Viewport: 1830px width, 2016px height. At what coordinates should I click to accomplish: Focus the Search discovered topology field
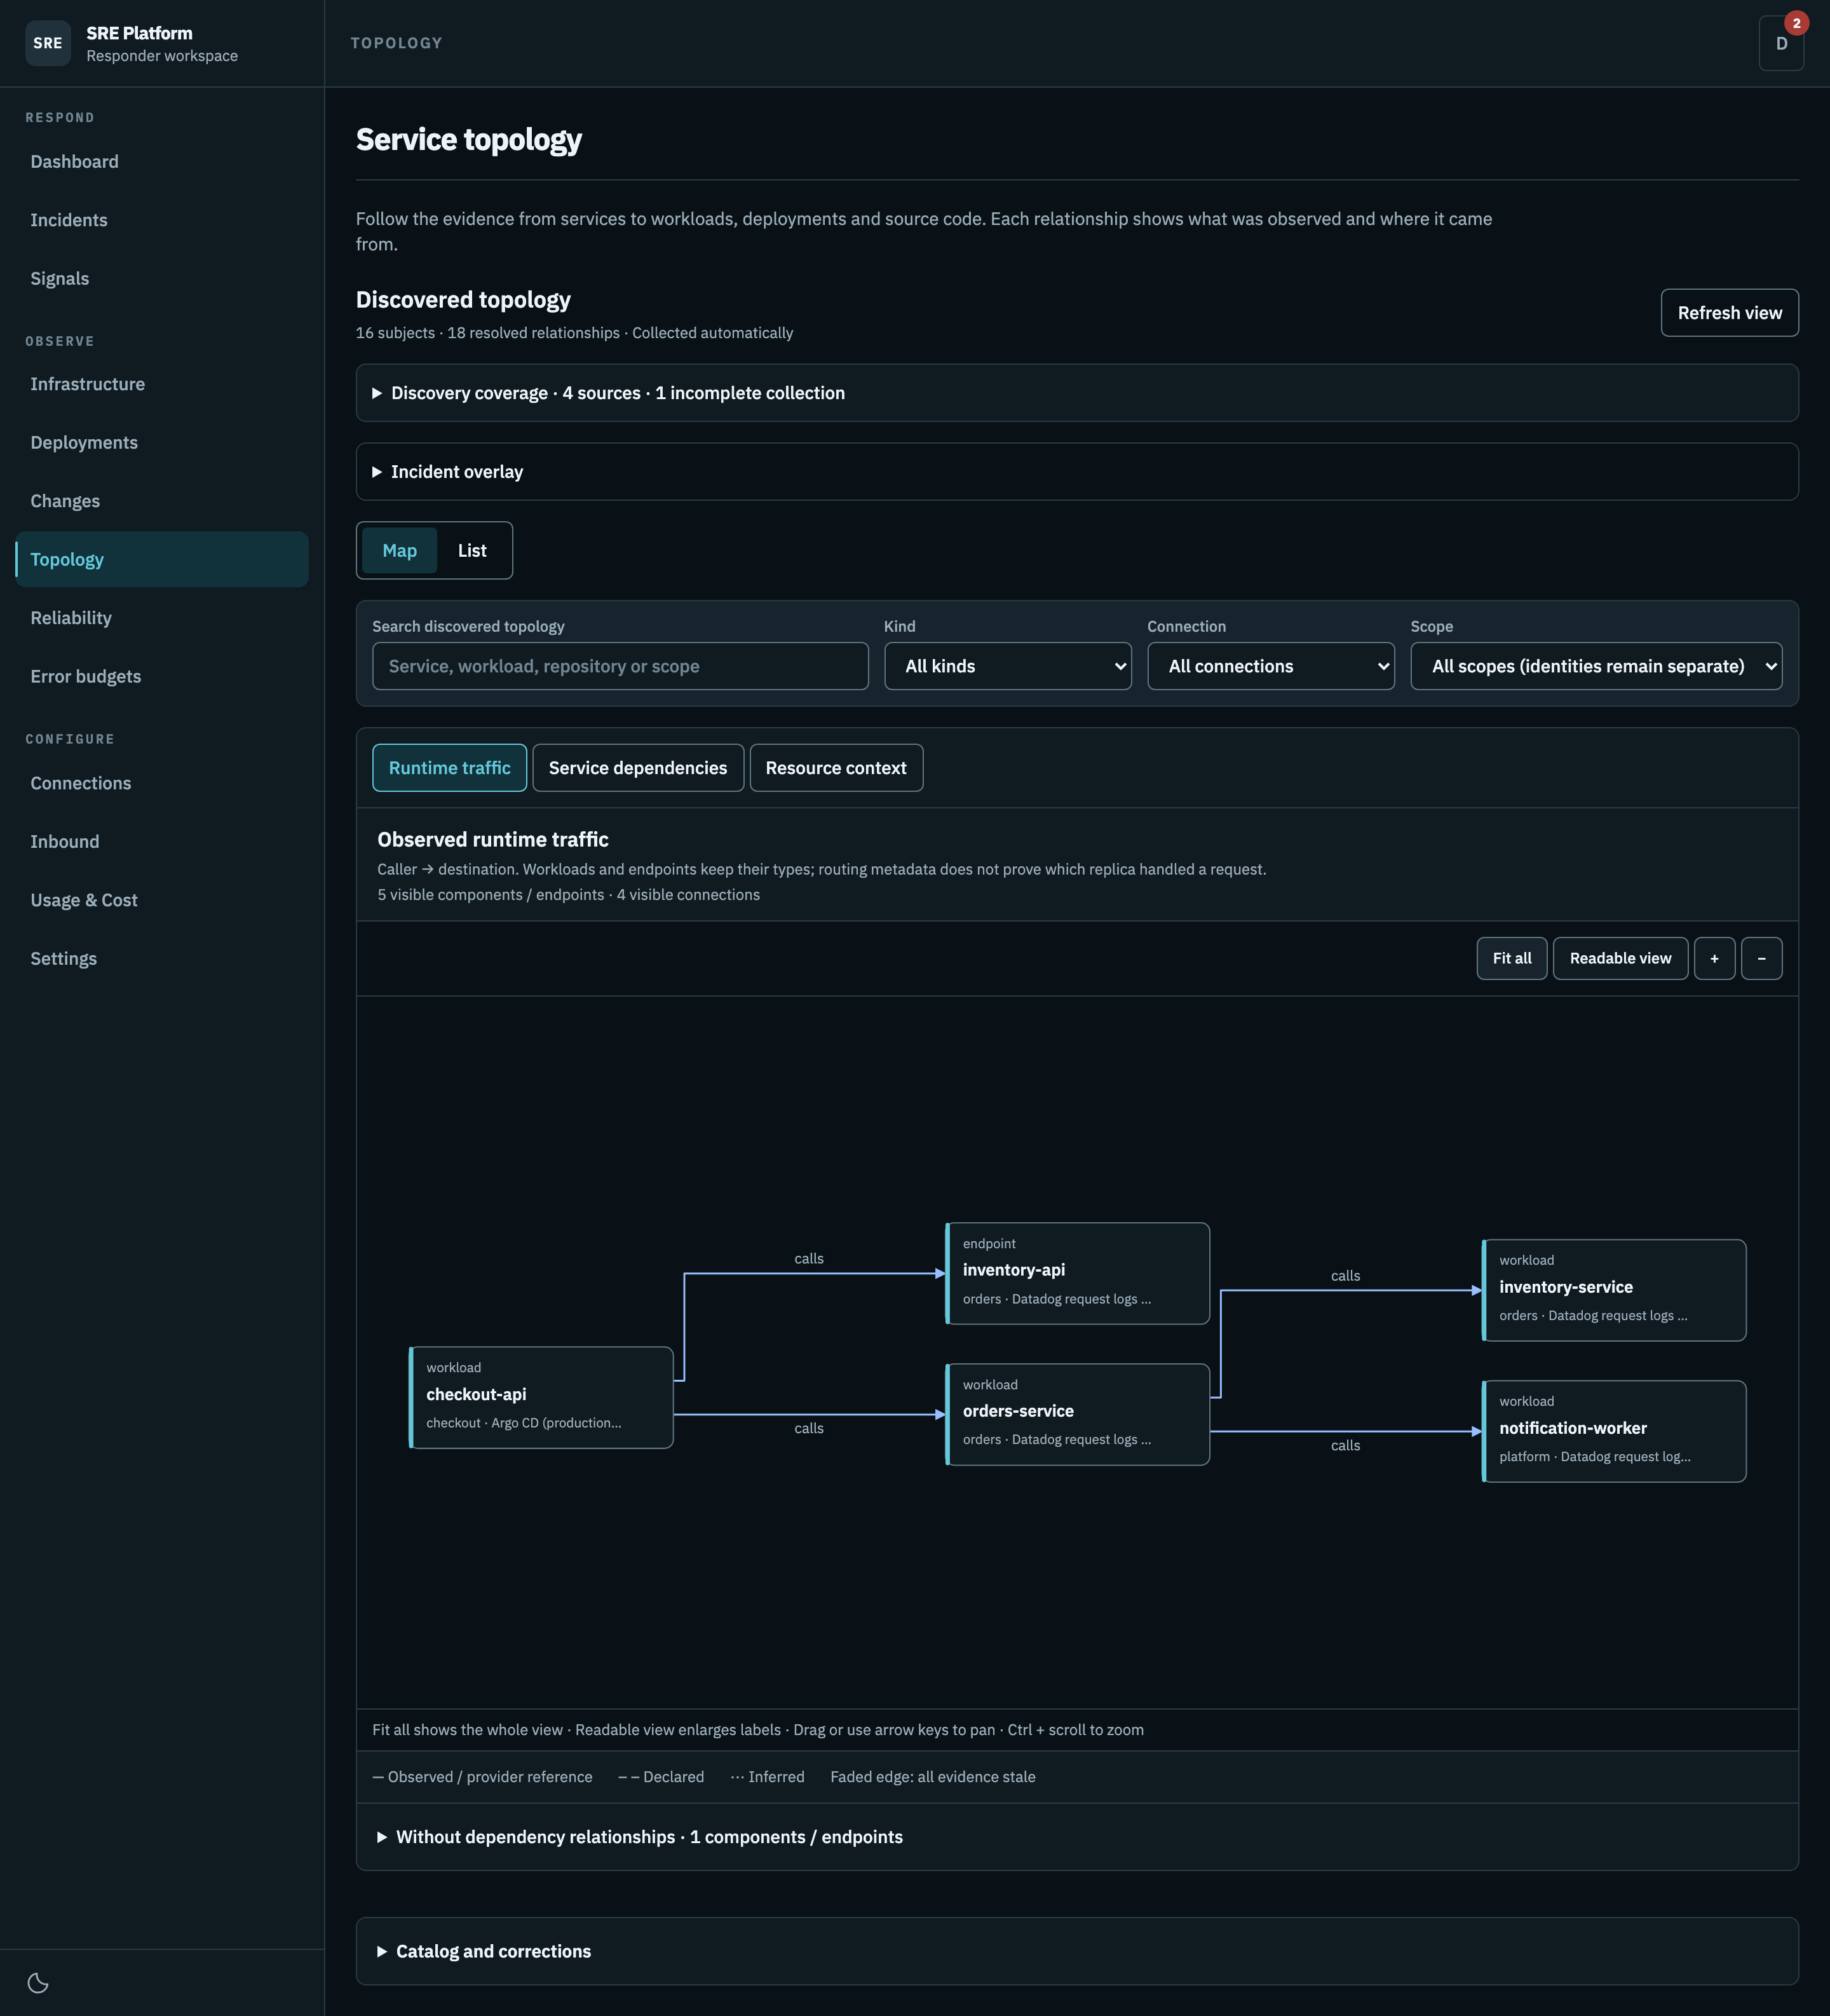(620, 666)
